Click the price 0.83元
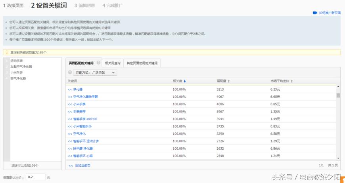The height and width of the screenshot is (183, 345). point(275,126)
